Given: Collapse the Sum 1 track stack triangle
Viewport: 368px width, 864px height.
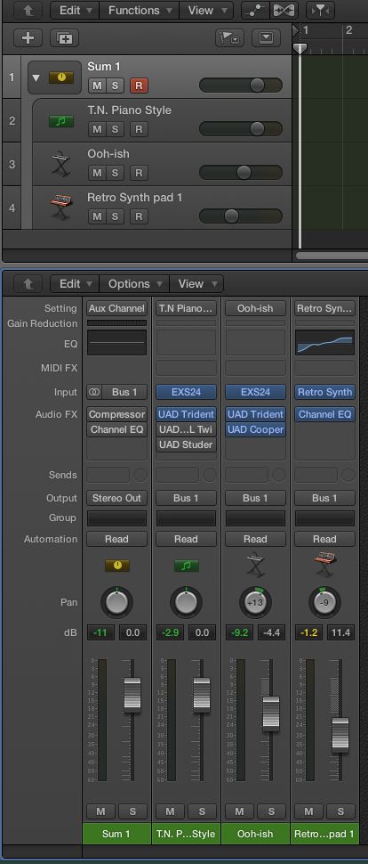Looking at the screenshot, I should (36, 77).
